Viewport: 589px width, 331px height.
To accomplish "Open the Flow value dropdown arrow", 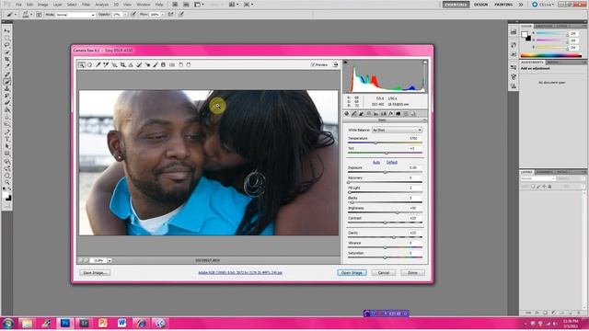I will point(162,15).
